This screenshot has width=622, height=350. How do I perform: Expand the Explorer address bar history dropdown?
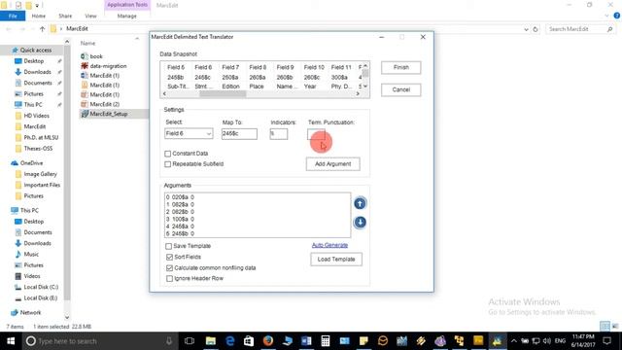(x=526, y=29)
